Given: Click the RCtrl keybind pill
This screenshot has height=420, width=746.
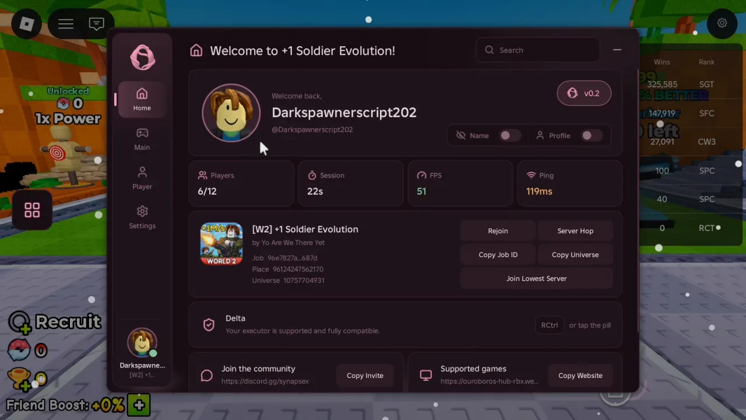Looking at the screenshot, I should pyautogui.click(x=550, y=325).
